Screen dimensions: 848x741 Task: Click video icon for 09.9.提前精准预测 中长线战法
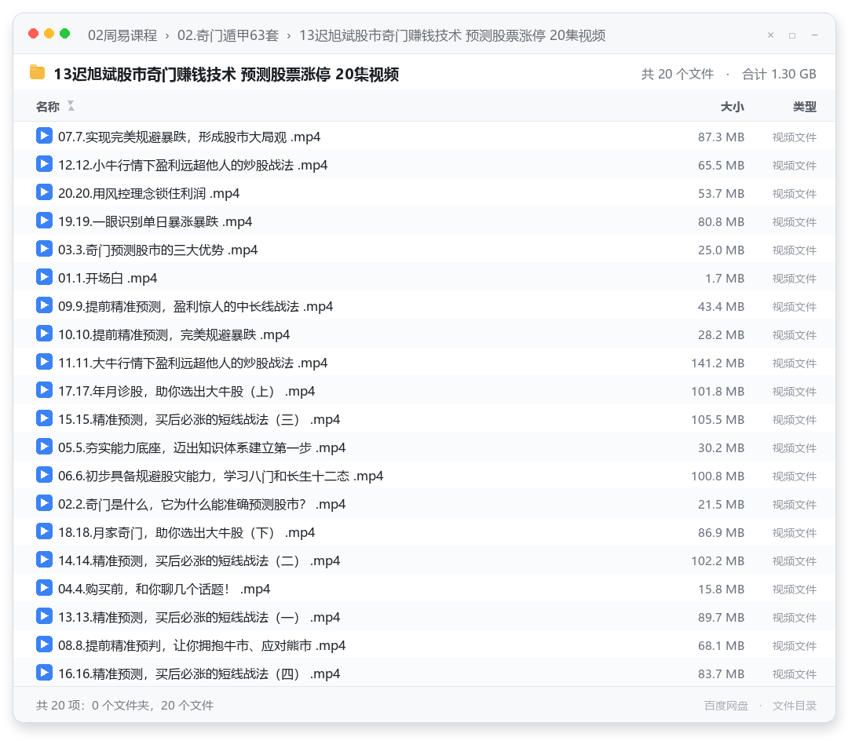[x=44, y=305]
